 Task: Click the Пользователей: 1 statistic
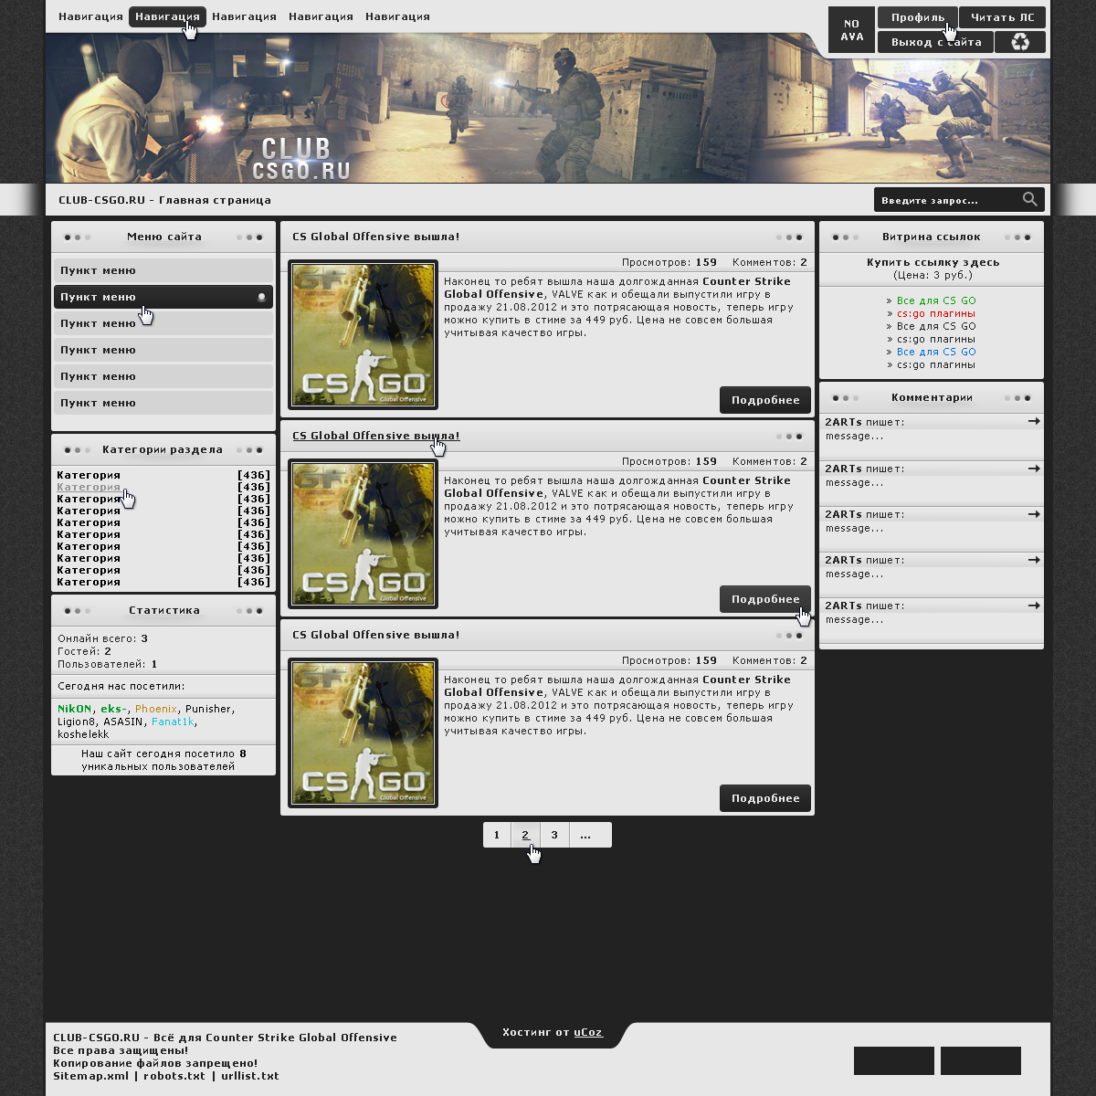point(108,664)
